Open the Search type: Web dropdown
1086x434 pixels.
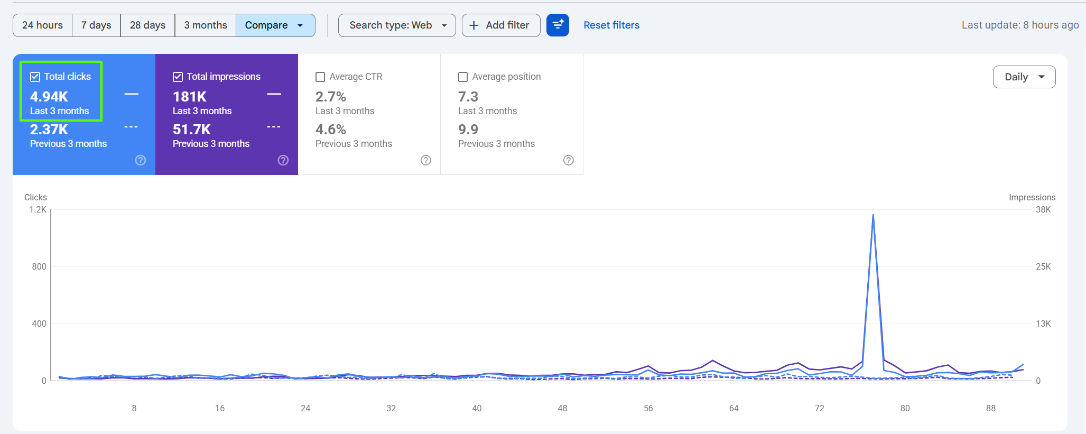[397, 25]
